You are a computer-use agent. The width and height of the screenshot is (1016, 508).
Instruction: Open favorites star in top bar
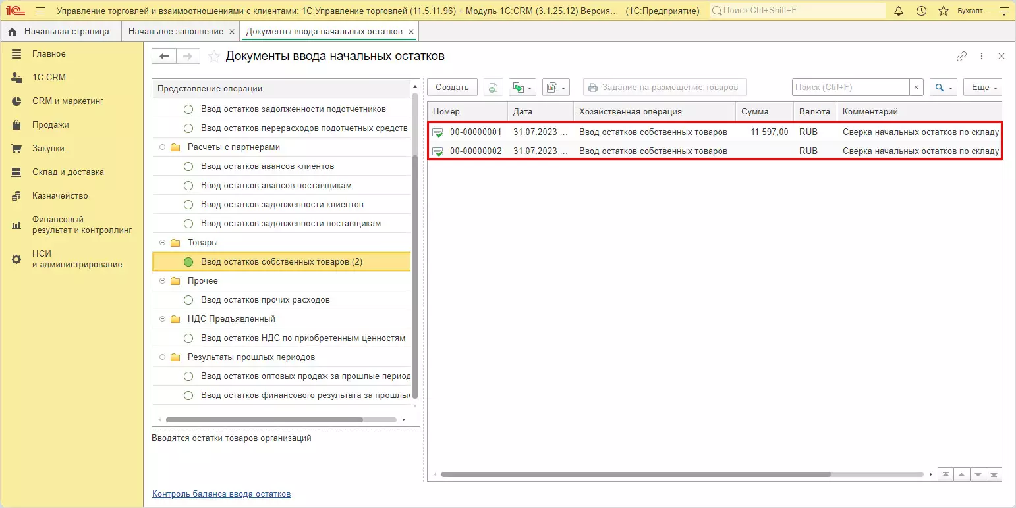(x=944, y=11)
